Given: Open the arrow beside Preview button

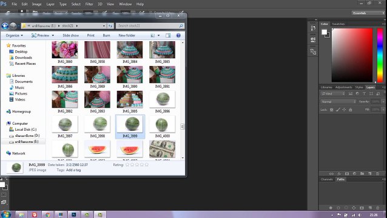Looking at the screenshot, I should pos(53,36).
